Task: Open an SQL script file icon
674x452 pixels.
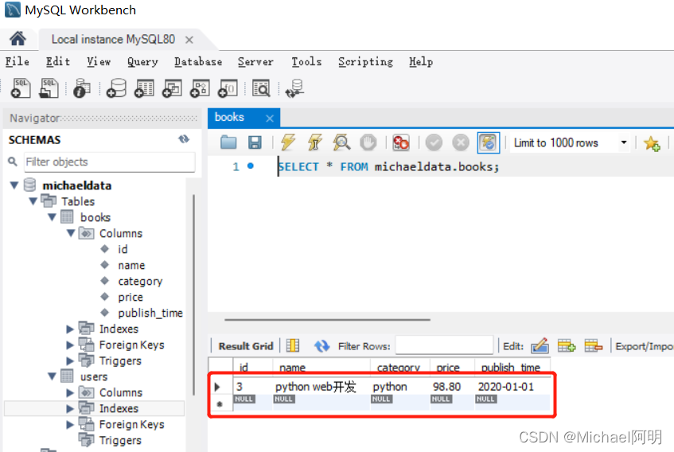Action: 49,88
